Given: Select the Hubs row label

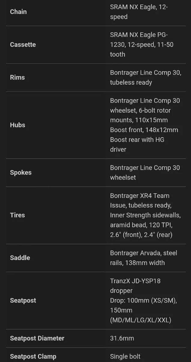Looking at the screenshot, I should coord(18,125).
